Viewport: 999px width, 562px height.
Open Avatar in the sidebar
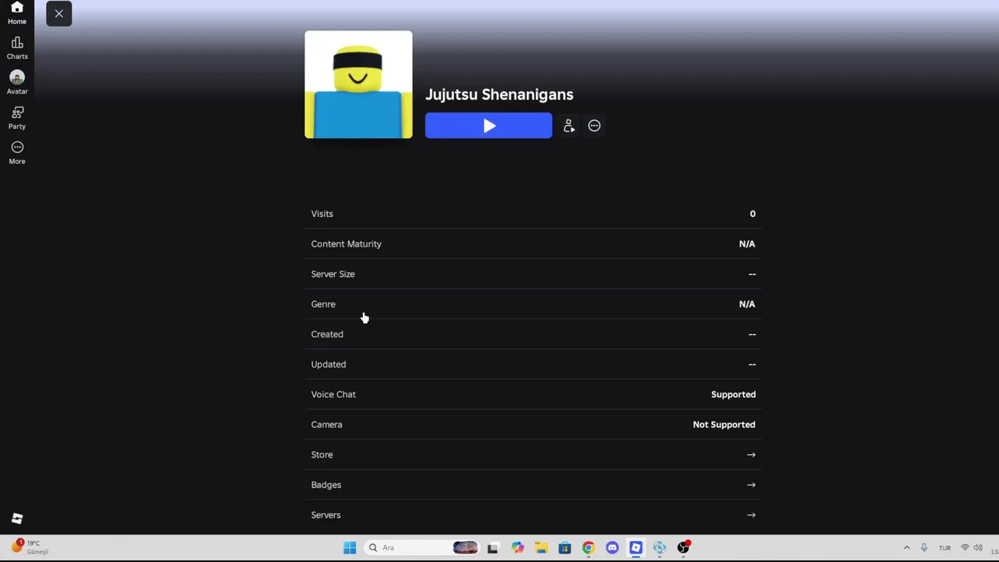(x=17, y=82)
